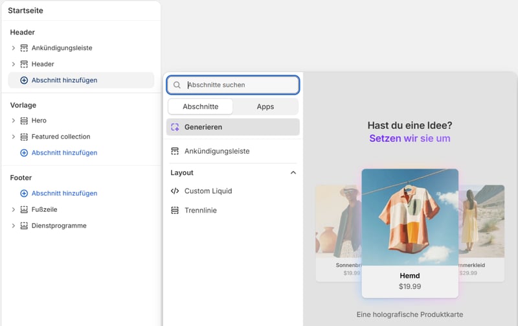Click the Ankündigungsleiste section icon in sidebar

tap(24, 48)
